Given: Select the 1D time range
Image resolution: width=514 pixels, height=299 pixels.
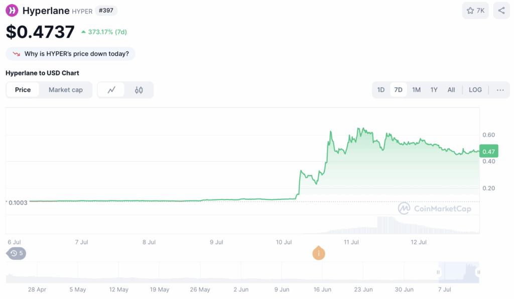Looking at the screenshot, I should tap(381, 90).
